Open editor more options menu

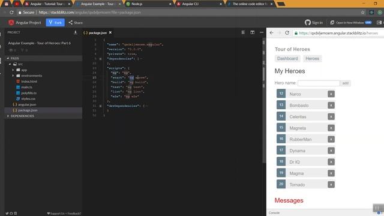tap(262, 32)
